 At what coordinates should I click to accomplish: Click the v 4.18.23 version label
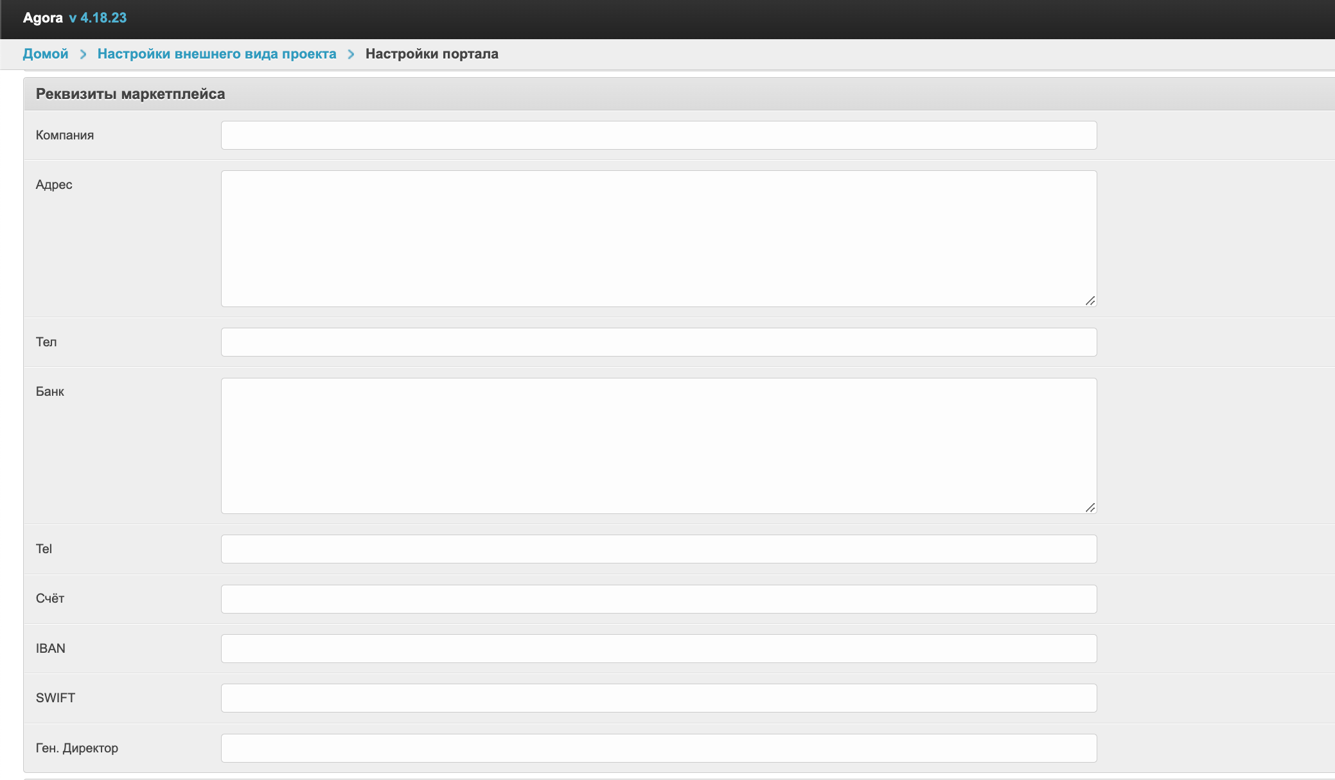pos(98,18)
